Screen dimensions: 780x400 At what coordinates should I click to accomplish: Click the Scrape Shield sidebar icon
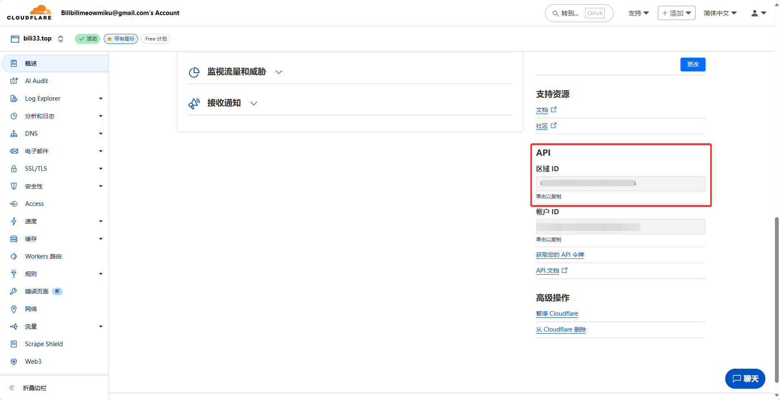[14, 344]
